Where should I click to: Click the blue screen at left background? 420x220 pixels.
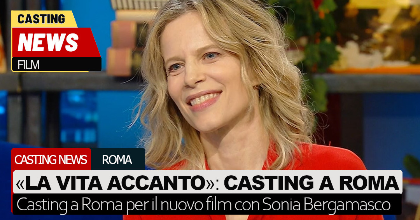coord(78,118)
